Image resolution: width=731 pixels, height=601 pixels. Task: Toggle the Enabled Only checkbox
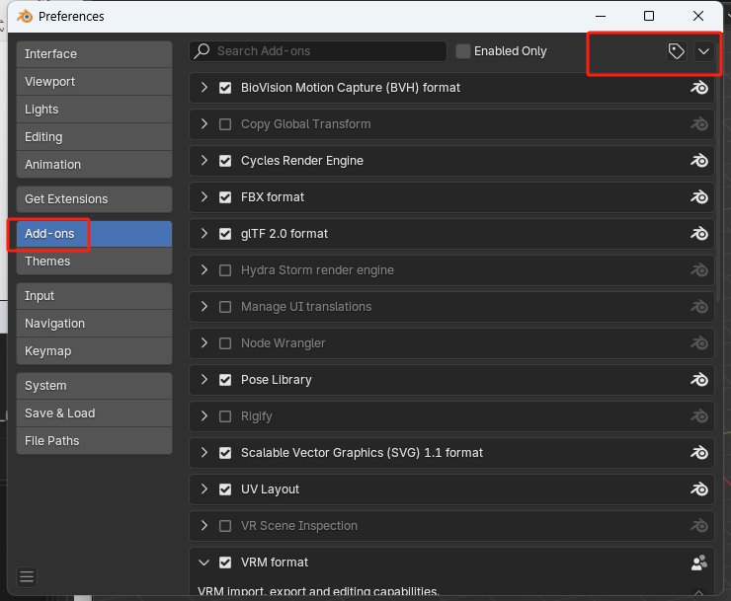tap(463, 51)
